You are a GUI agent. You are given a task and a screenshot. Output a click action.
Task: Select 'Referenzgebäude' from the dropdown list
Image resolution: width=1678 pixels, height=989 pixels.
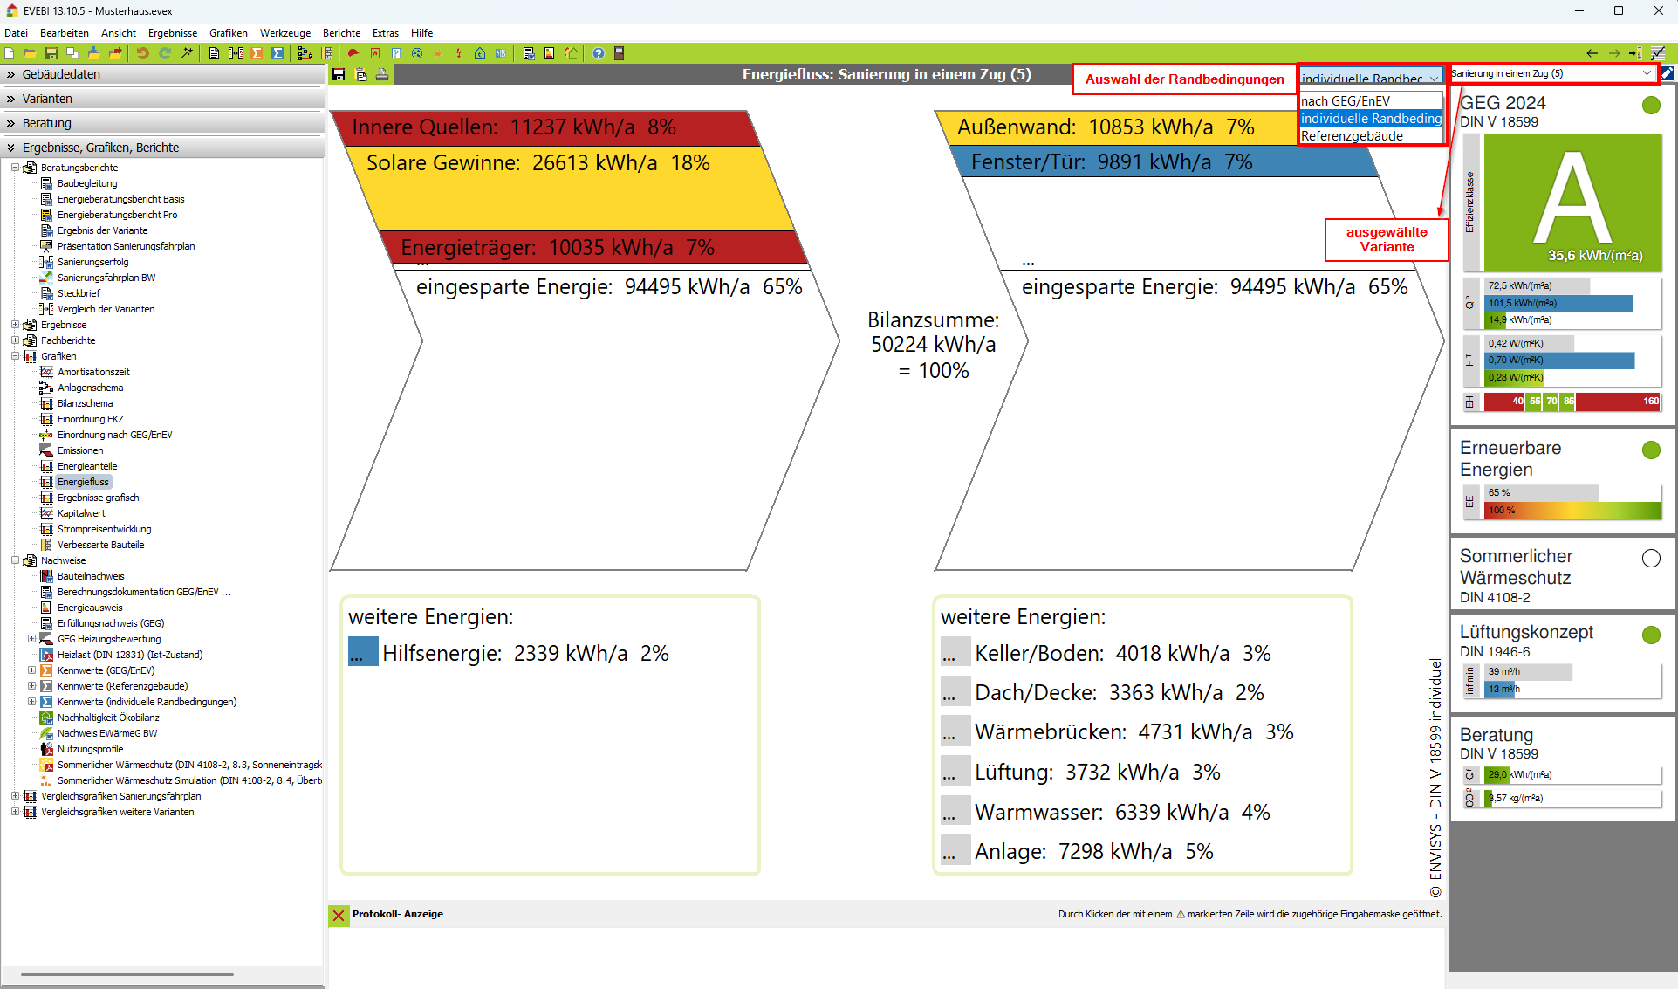point(1352,136)
